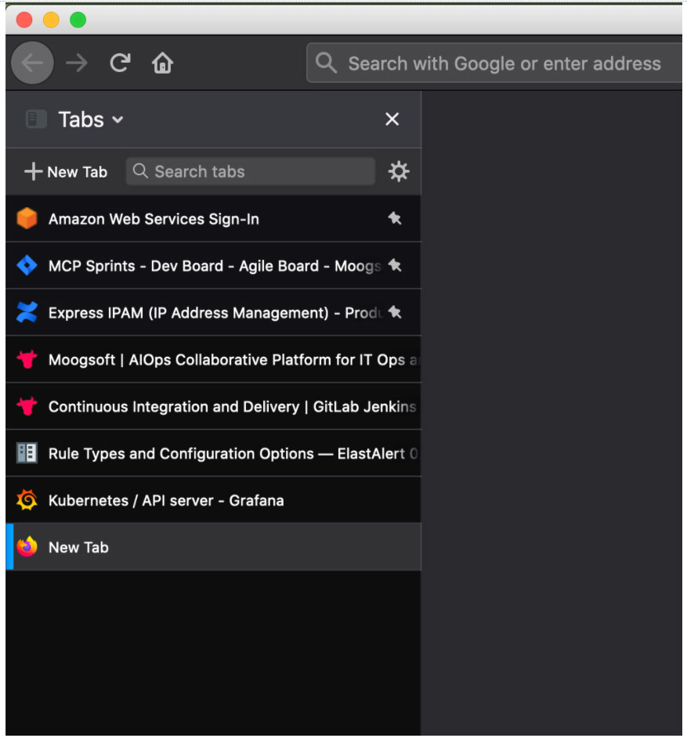Focus the Search with Google address bar

494,63
